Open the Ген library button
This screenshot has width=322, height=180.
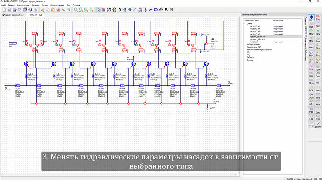point(318,103)
